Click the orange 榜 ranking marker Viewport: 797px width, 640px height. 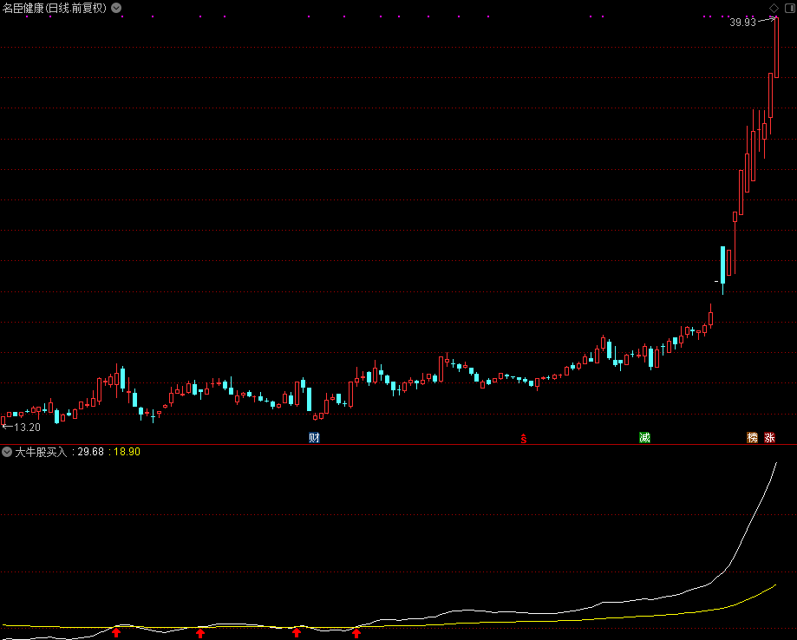point(752,438)
